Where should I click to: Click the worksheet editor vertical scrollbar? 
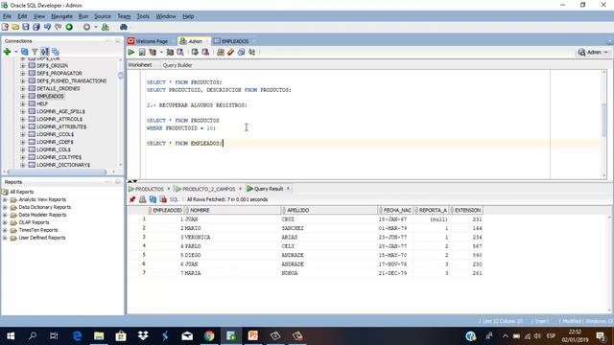pos(604,119)
